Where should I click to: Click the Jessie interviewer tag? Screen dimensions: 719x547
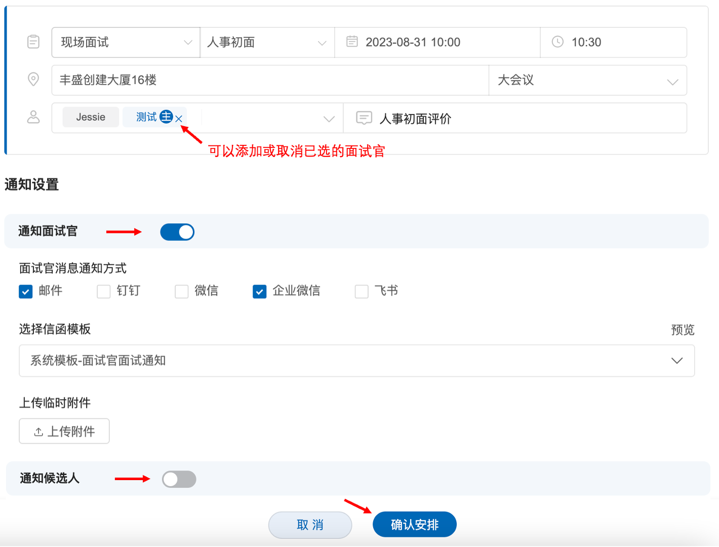click(x=91, y=117)
